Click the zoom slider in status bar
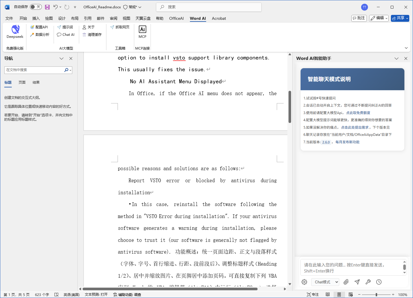The height and width of the screenshot is (298, 413). pos(376,295)
